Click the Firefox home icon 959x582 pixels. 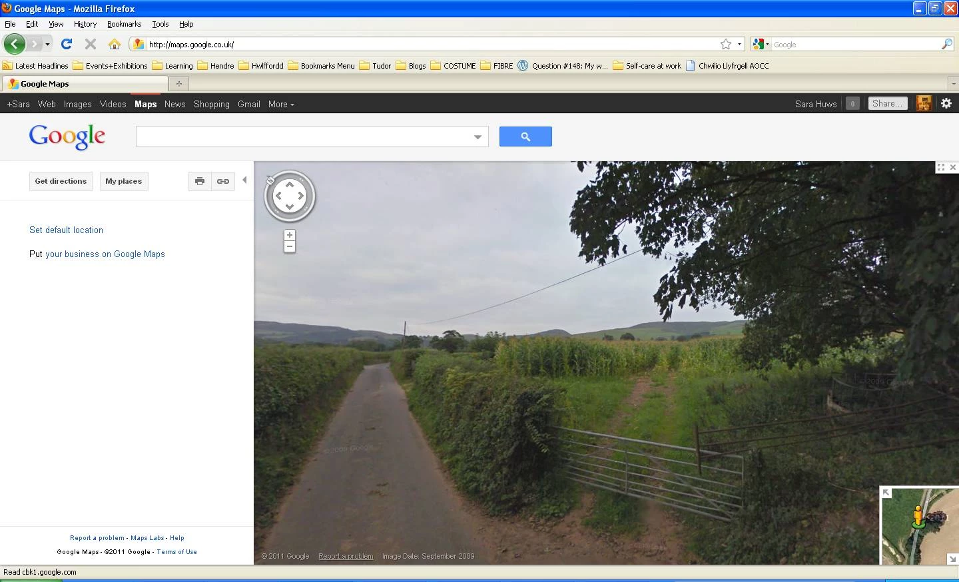115,45
